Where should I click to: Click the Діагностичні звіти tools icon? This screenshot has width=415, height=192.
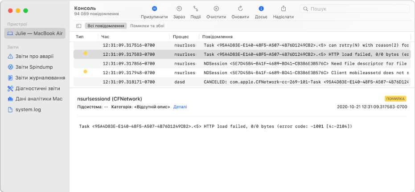pos(10,88)
